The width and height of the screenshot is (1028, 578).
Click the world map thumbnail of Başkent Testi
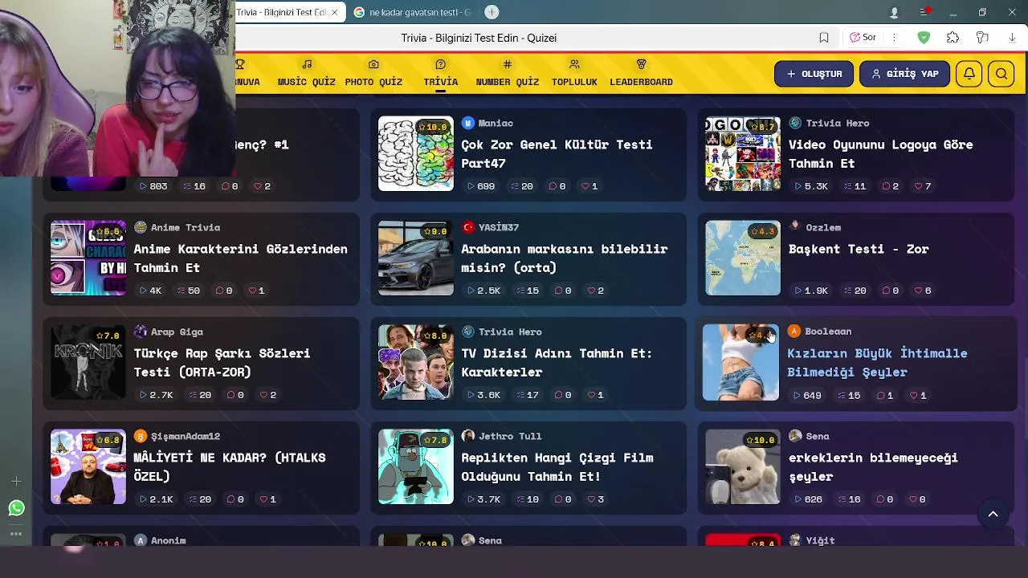[x=743, y=258]
